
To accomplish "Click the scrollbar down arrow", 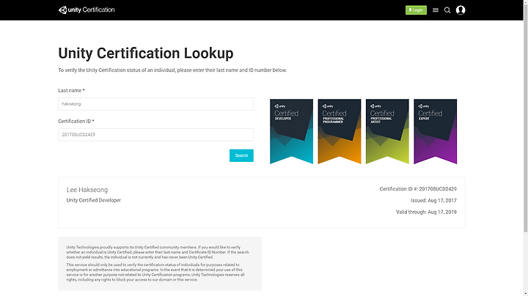I will (x=525, y=295).
